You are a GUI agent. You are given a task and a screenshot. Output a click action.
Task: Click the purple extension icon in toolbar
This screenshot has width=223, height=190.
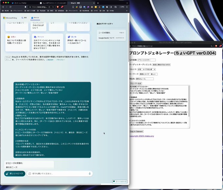coord(88,7)
